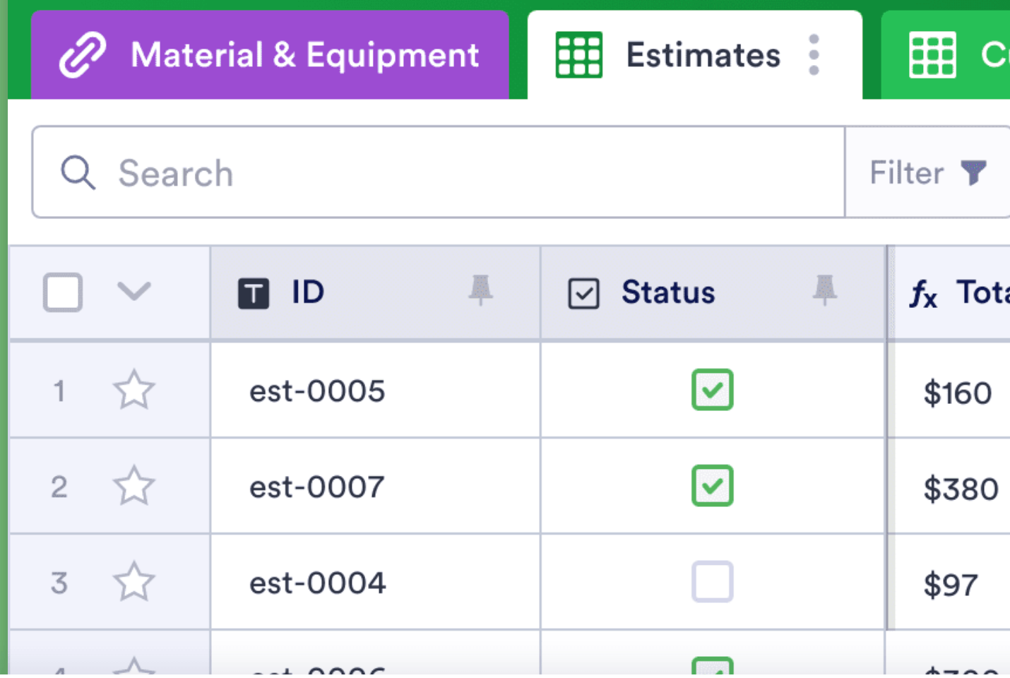Uncheck Status for est-0007
This screenshot has width=1010, height=678.
(x=713, y=486)
